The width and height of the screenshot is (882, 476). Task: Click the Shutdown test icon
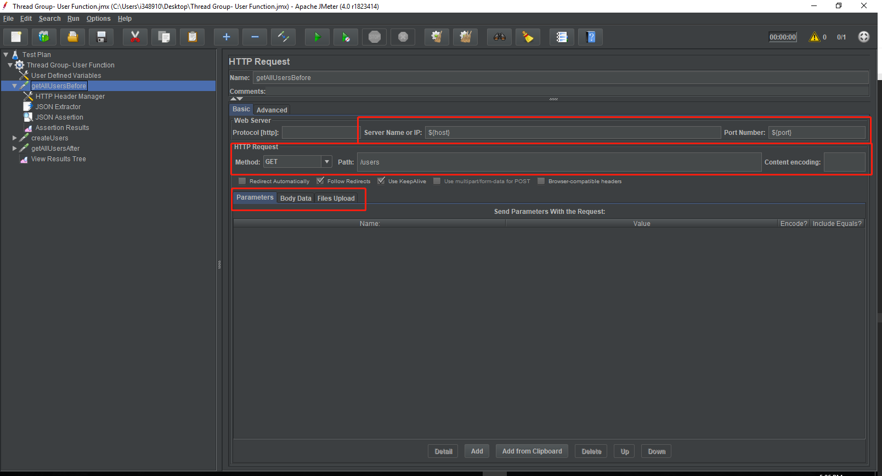point(403,37)
